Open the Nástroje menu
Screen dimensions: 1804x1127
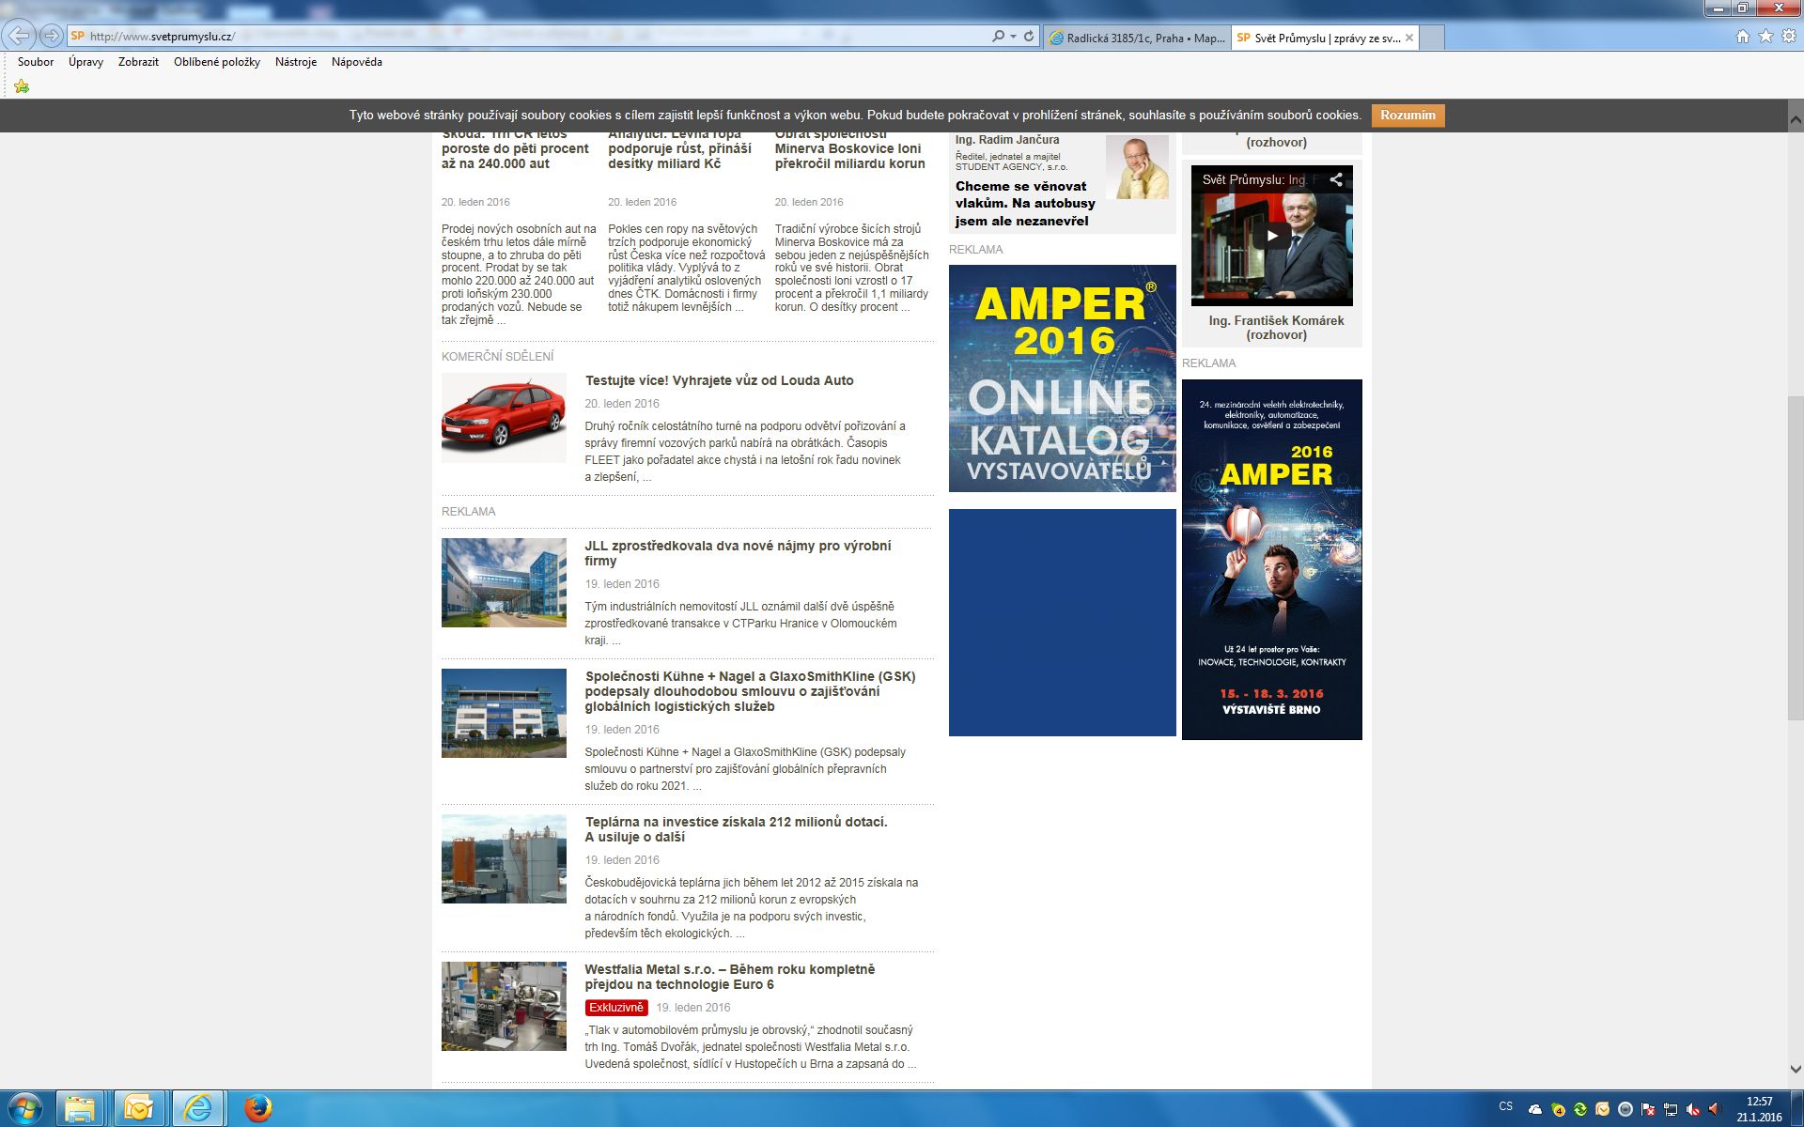point(296,62)
